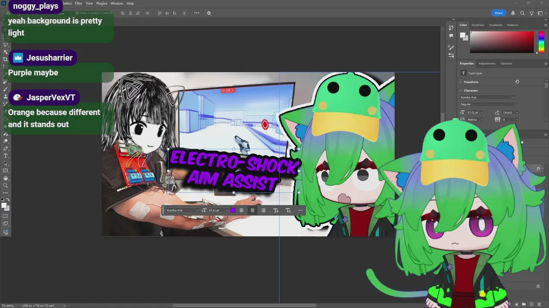Align top edges in options bar
The image size is (549, 308).
[x=160, y=13]
